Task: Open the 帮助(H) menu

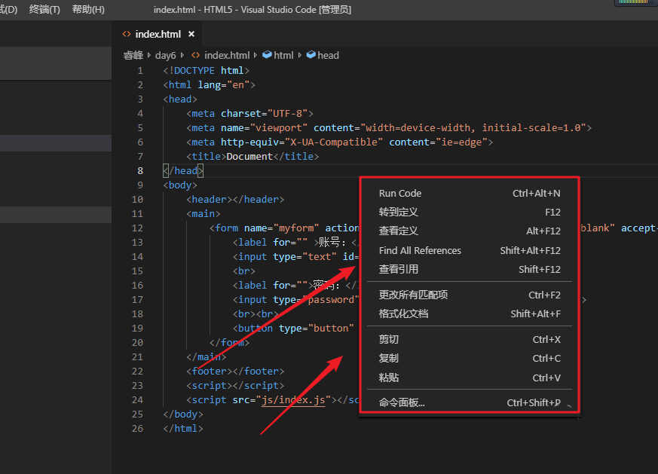Action: pyautogui.click(x=88, y=10)
